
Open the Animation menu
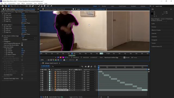29,4
